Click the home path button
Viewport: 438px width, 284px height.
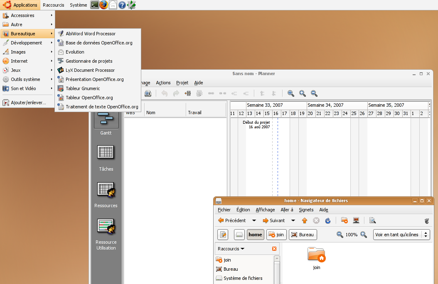255,235
